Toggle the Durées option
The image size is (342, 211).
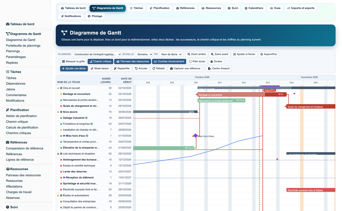[216, 61]
